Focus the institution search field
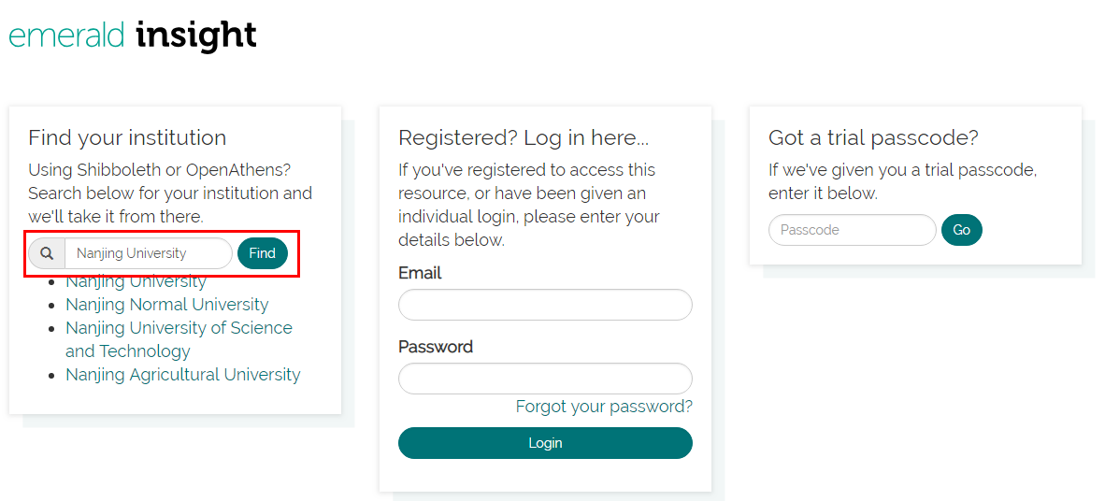Screen dimensions: 1105x501 [x=148, y=253]
